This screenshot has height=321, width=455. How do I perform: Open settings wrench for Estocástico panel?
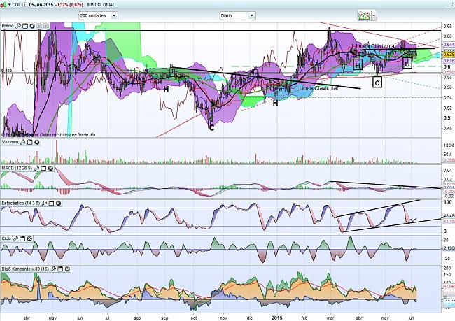tap(44, 204)
